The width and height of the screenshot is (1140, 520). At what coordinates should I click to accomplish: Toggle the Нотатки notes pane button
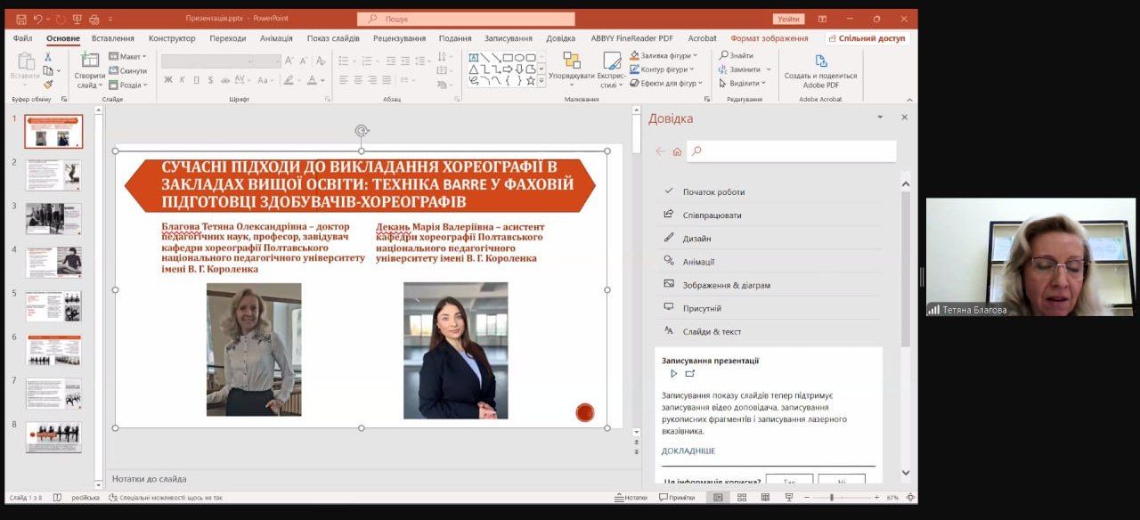tap(631, 497)
